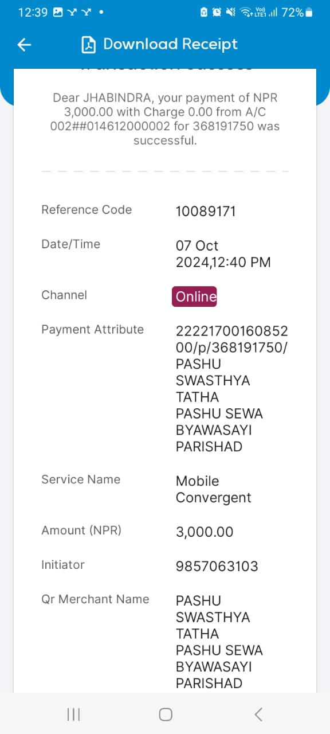
Task: Tap the PDF download receipt icon
Action: point(88,45)
